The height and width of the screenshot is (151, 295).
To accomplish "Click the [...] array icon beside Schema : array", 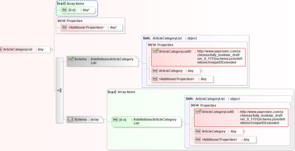I will point(70,120).
